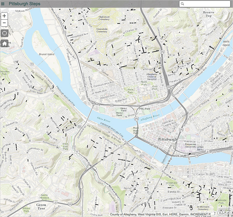Click the route 837 shield near Station Square Dr

pos(142,156)
